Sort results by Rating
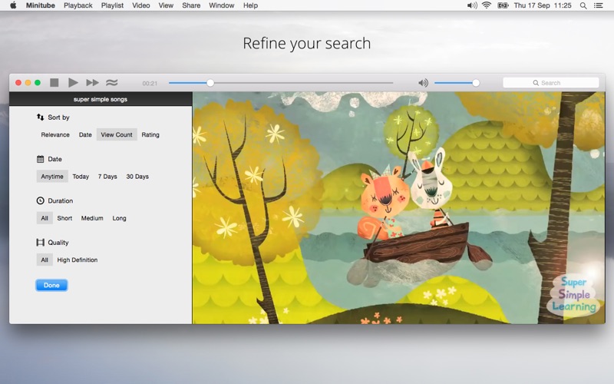 (x=150, y=135)
